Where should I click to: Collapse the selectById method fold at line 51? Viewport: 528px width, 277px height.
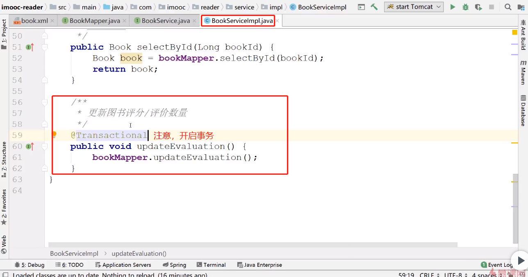point(45,47)
